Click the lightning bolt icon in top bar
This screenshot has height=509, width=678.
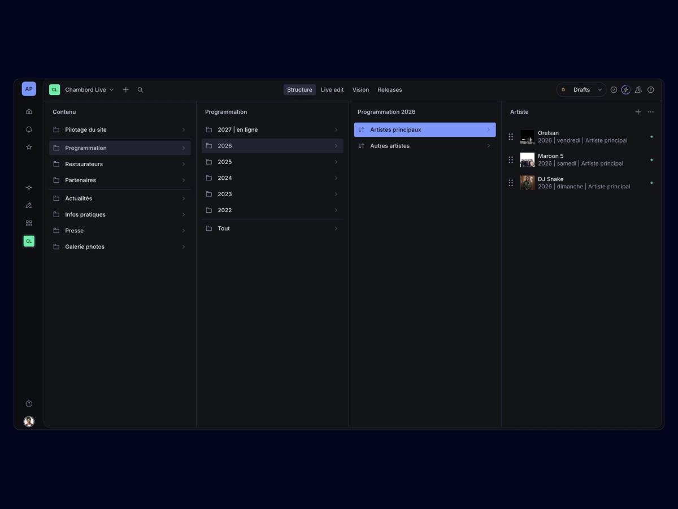pos(626,90)
